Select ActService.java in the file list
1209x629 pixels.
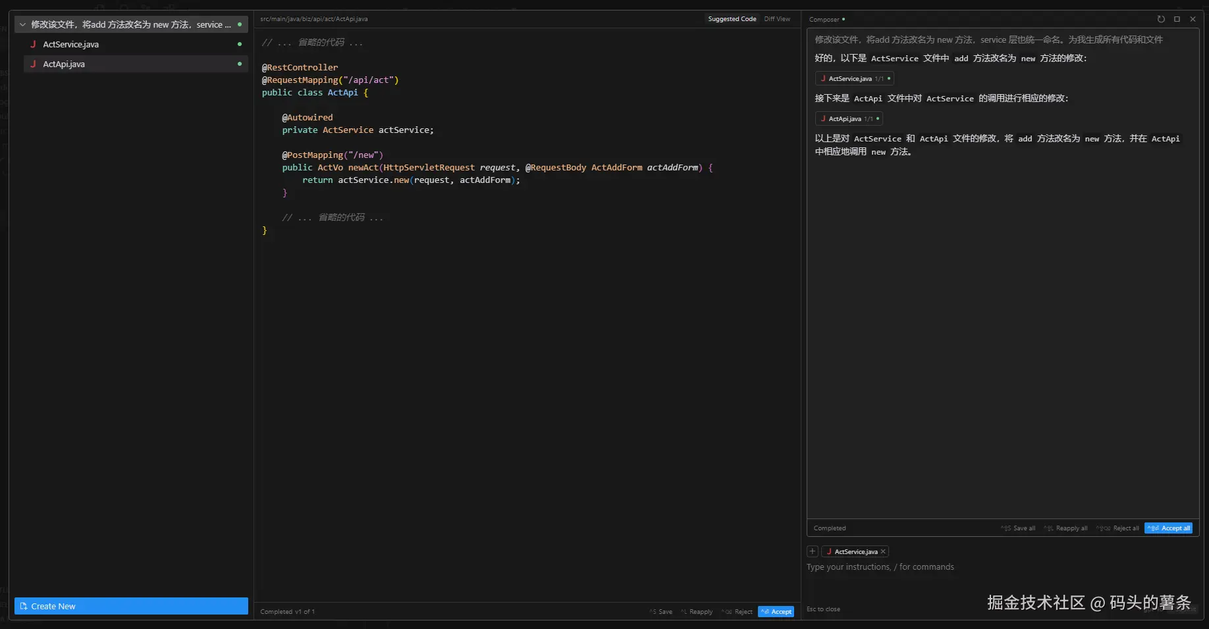(x=71, y=44)
